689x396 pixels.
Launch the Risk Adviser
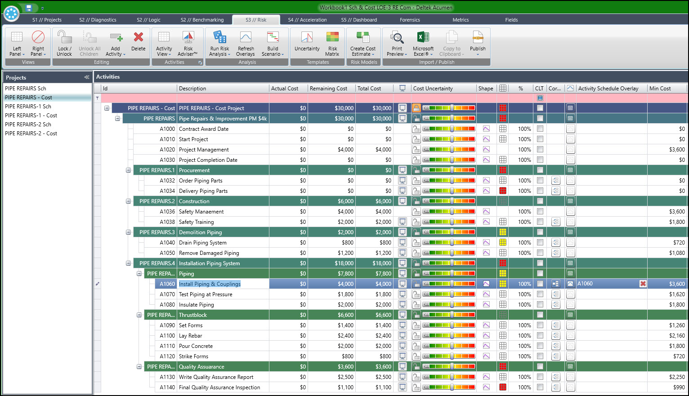pyautogui.click(x=188, y=44)
